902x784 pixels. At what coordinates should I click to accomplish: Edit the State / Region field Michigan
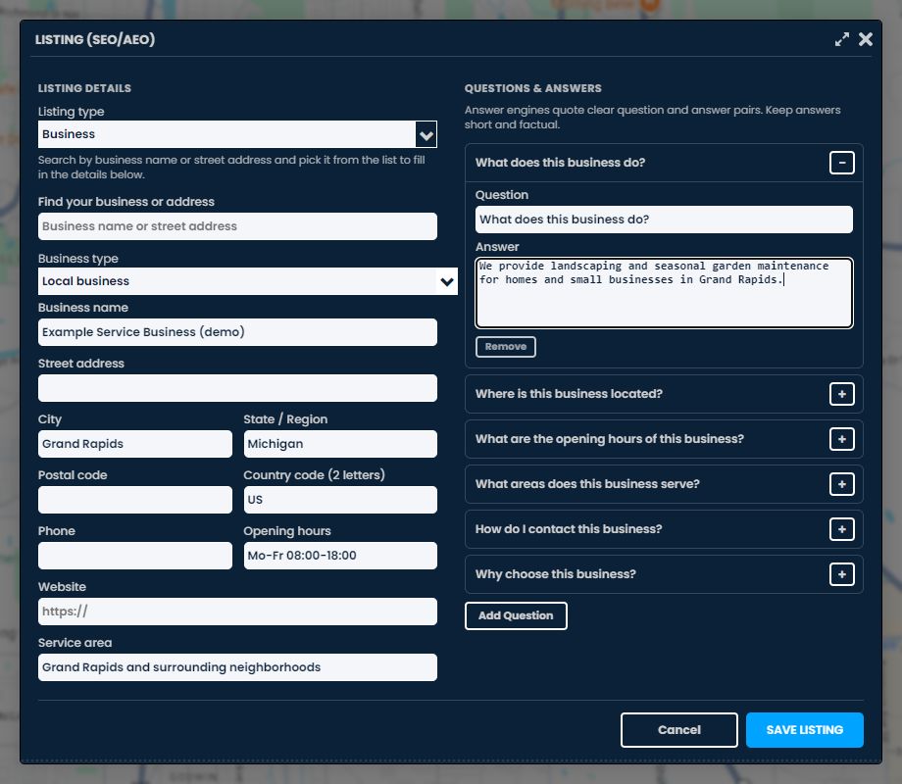pyautogui.click(x=340, y=444)
